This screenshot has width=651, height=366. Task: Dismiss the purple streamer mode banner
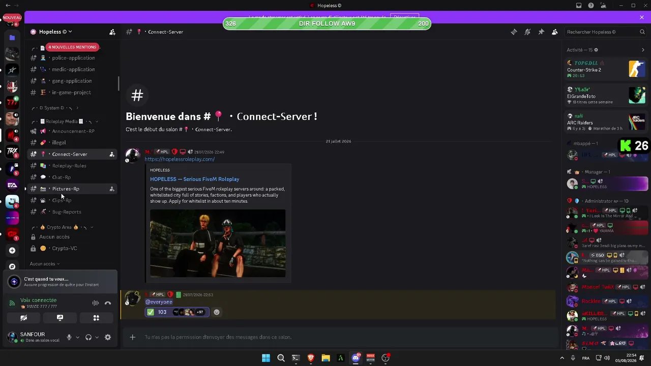(x=642, y=17)
